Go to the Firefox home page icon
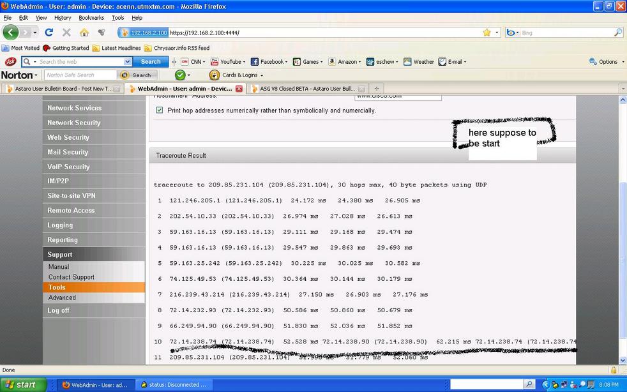Screen dimensions: 627x392 point(84,33)
